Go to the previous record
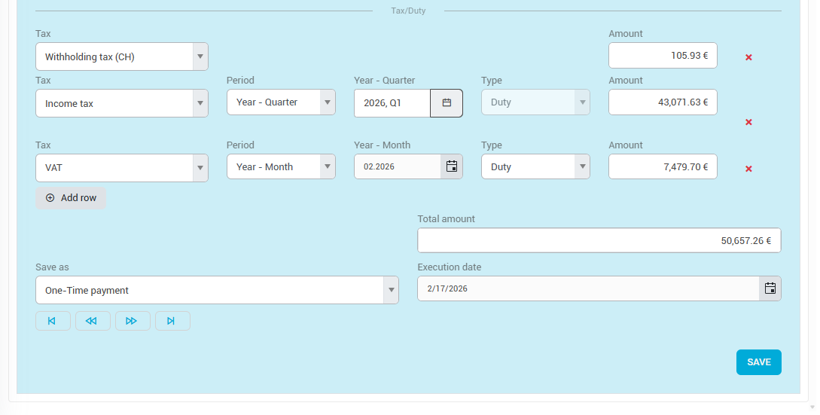The image size is (820, 415). pyautogui.click(x=93, y=321)
